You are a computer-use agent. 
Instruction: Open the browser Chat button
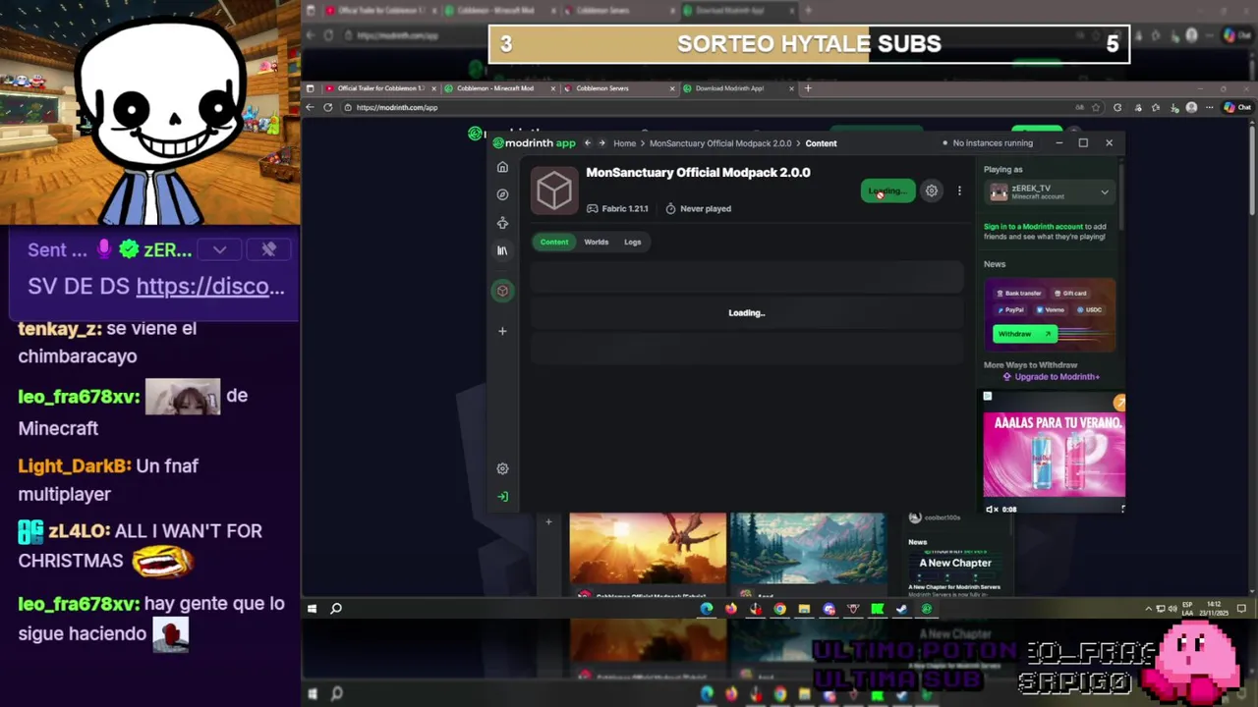(1237, 108)
